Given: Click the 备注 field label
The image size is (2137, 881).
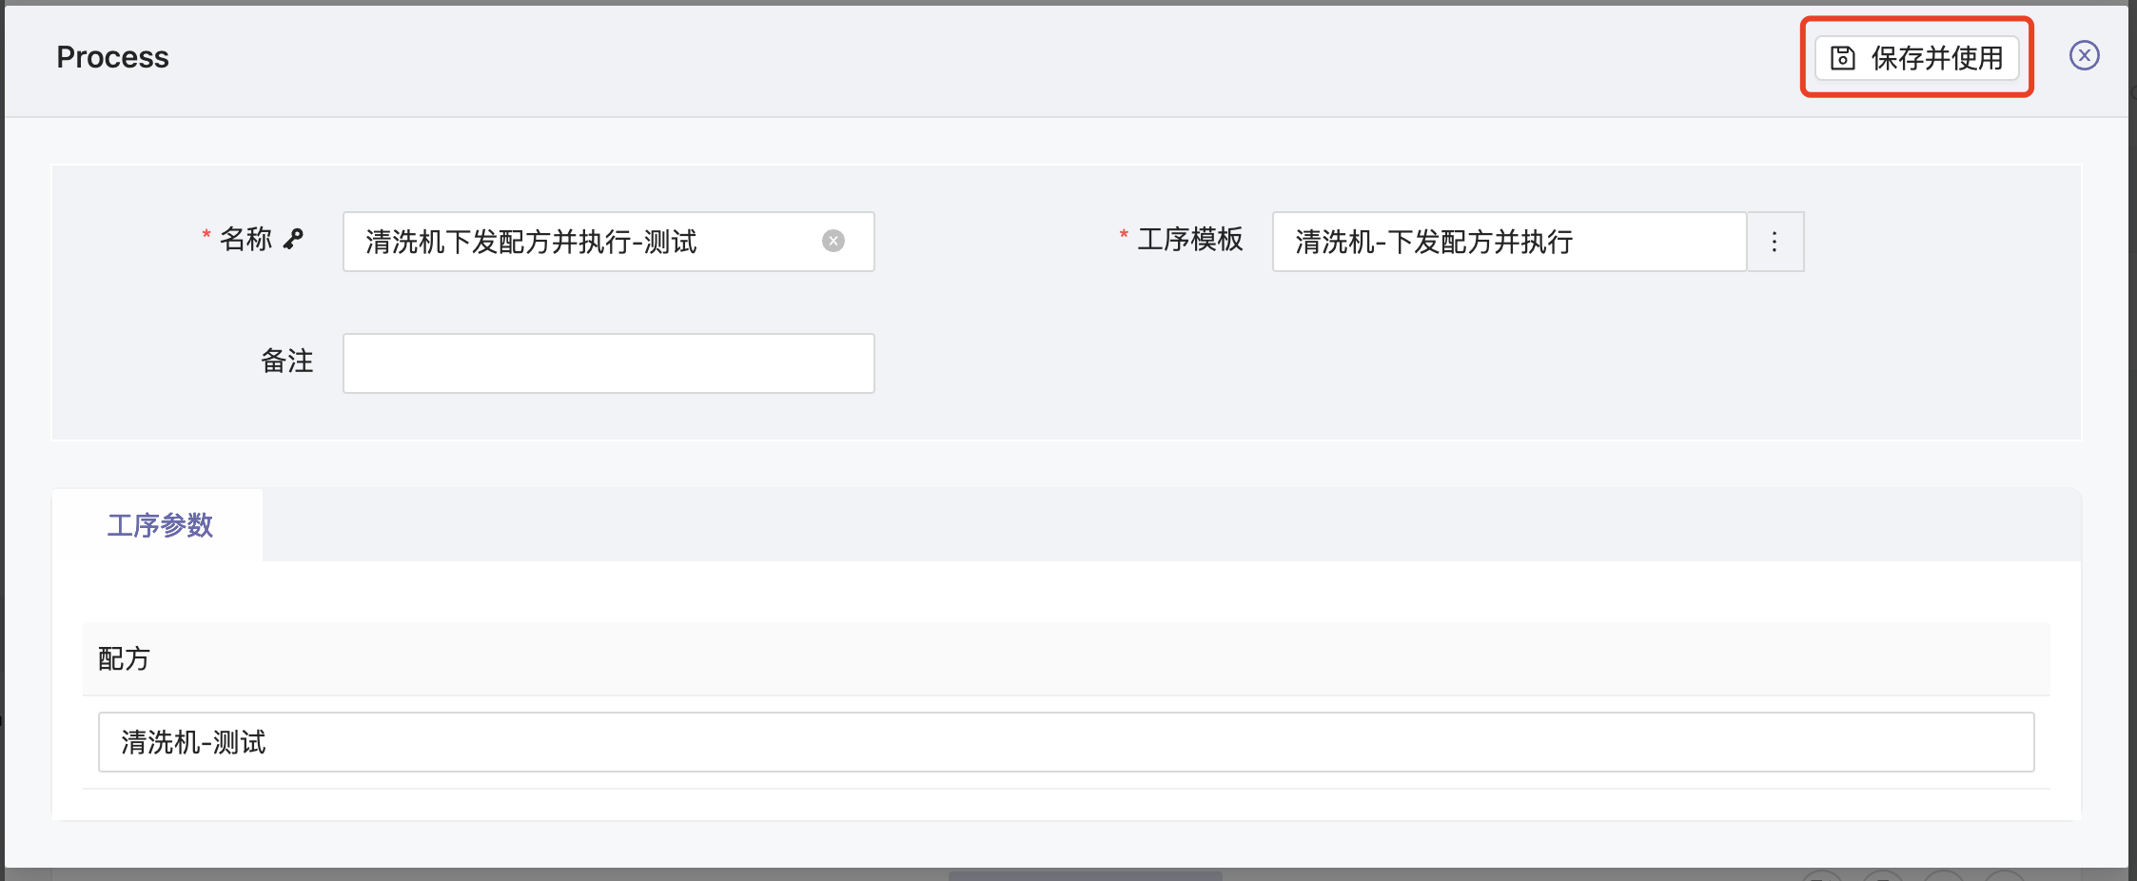Looking at the screenshot, I should point(286,362).
